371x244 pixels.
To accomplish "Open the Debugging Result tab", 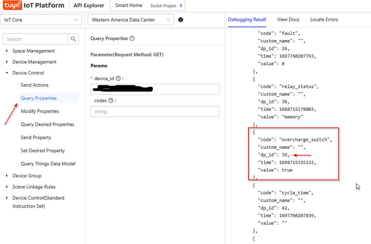I will pos(247,19).
